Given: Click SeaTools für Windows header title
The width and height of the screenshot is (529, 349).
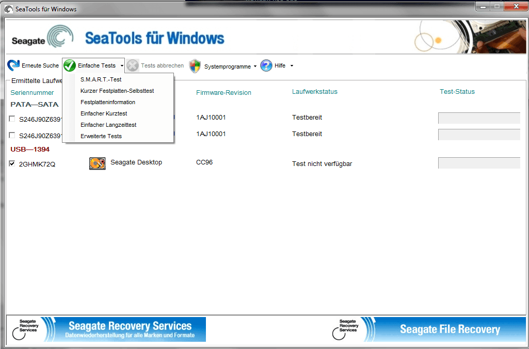Looking at the screenshot, I should click(154, 38).
